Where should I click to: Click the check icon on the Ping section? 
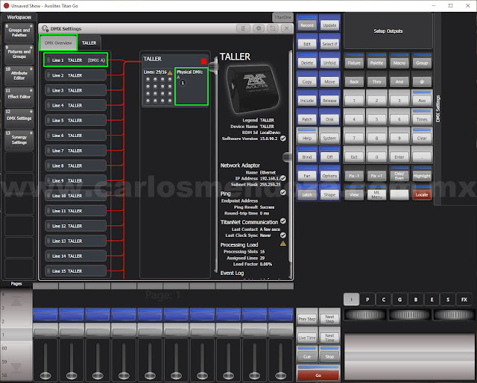pos(283,192)
